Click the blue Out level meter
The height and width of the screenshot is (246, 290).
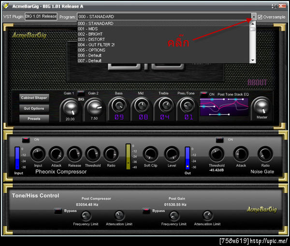(x=188, y=158)
